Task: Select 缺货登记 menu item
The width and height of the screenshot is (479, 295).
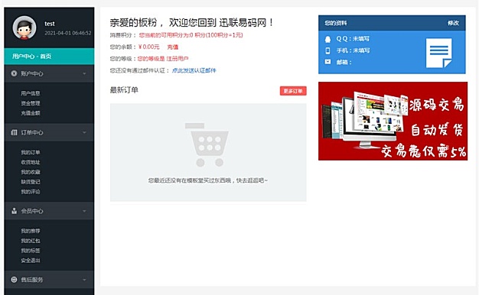Action: [x=31, y=182]
